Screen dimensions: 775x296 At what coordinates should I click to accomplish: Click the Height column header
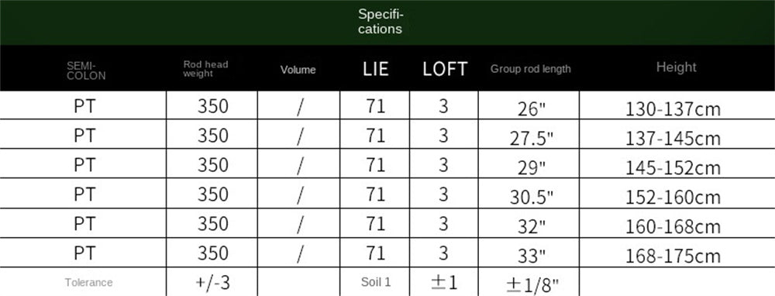(676, 67)
